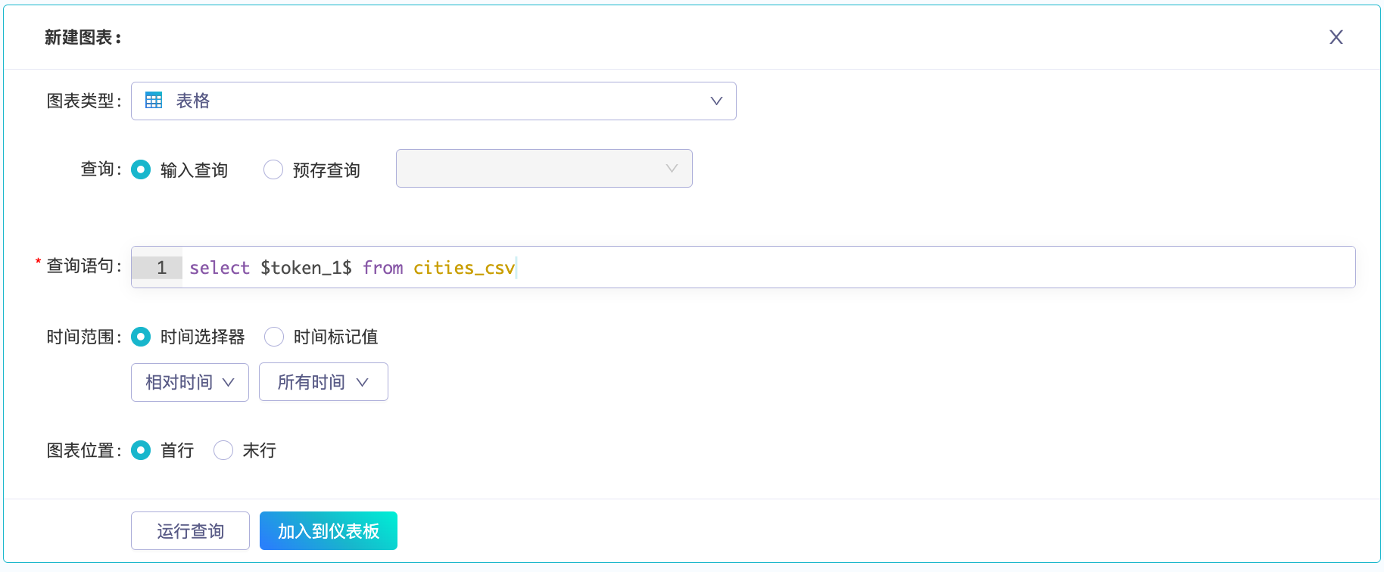Viewport: 1384px width, 572px height.
Task: Select the 预存查询 radio button
Action: point(273,169)
